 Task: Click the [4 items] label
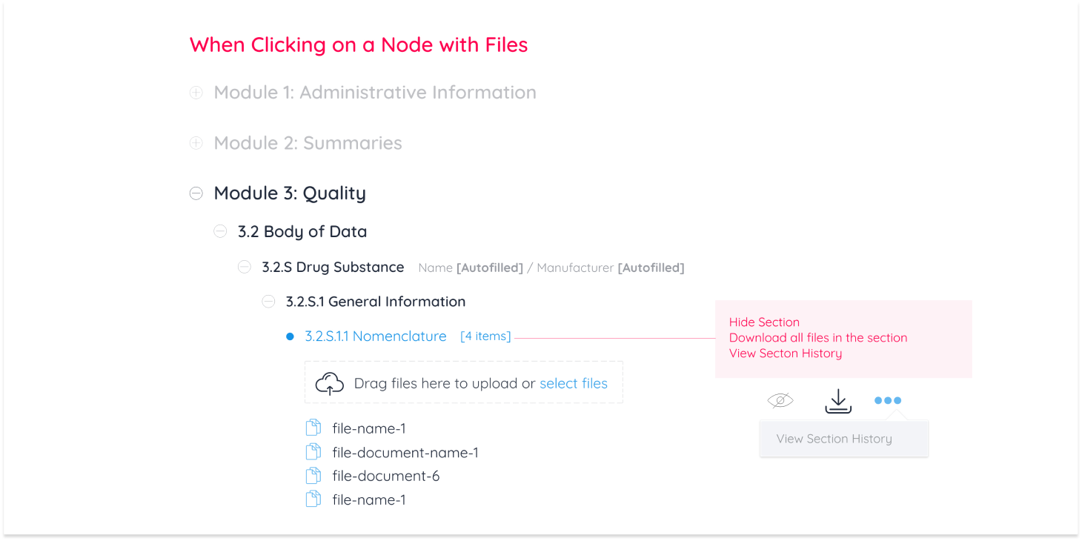coord(485,336)
